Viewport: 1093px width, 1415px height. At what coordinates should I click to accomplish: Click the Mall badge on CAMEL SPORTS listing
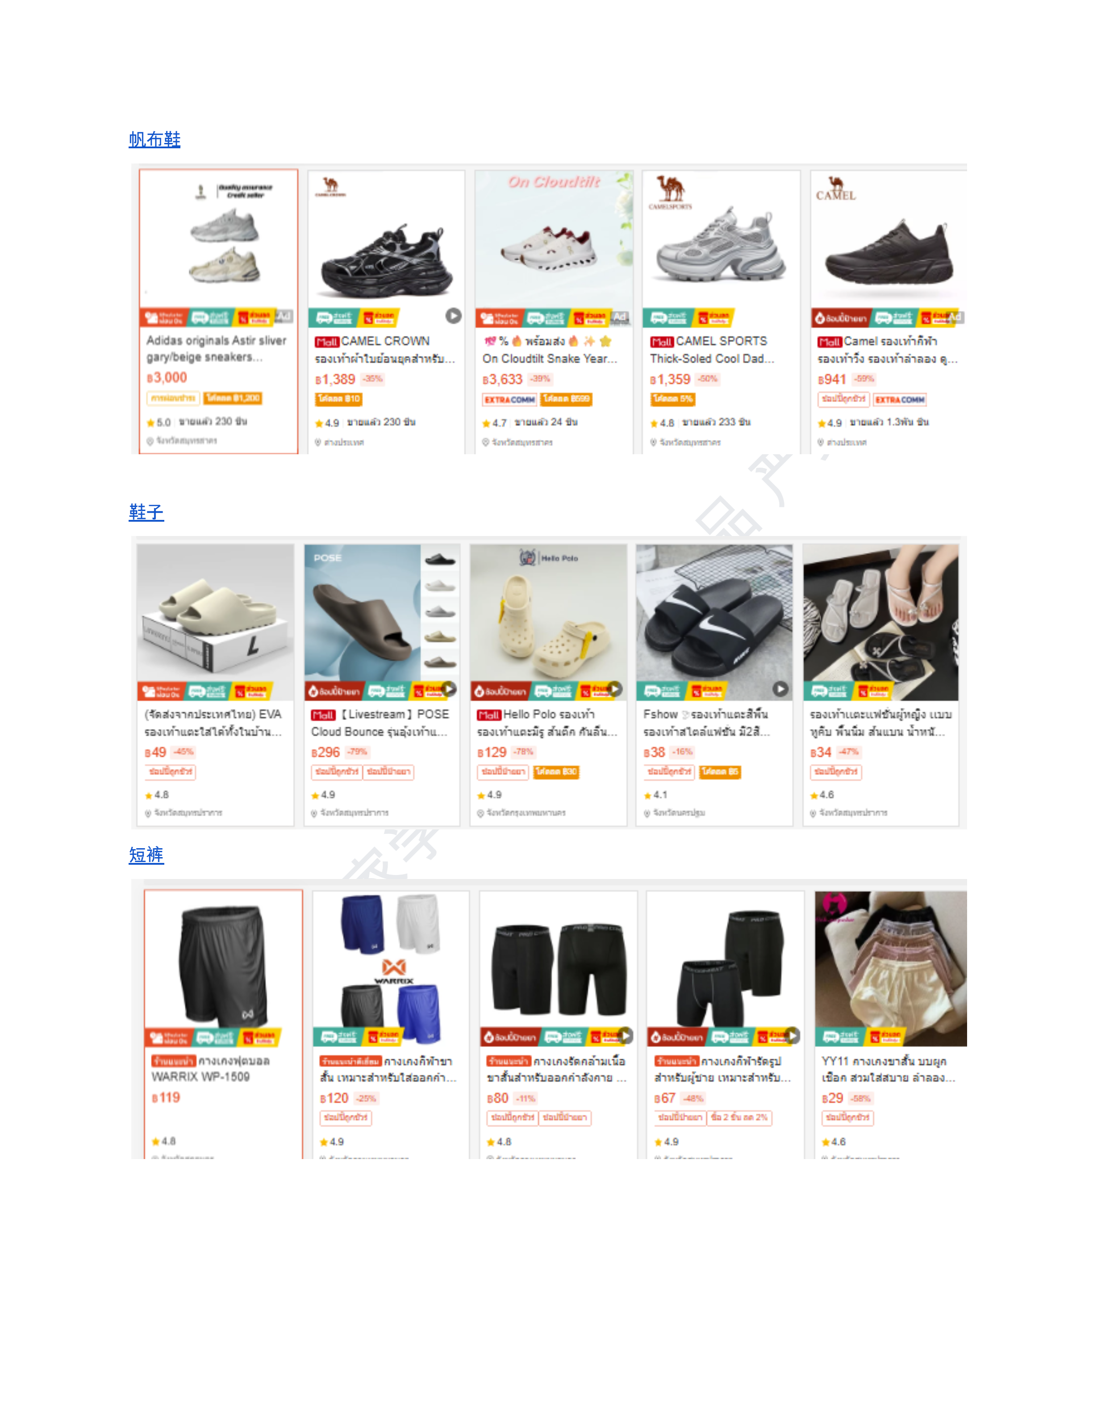coord(662,341)
